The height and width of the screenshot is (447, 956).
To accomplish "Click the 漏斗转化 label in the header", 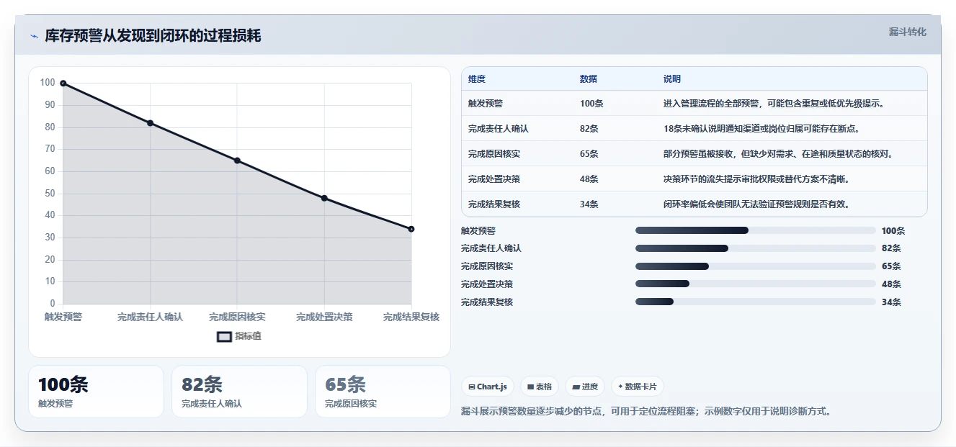I will [x=907, y=32].
